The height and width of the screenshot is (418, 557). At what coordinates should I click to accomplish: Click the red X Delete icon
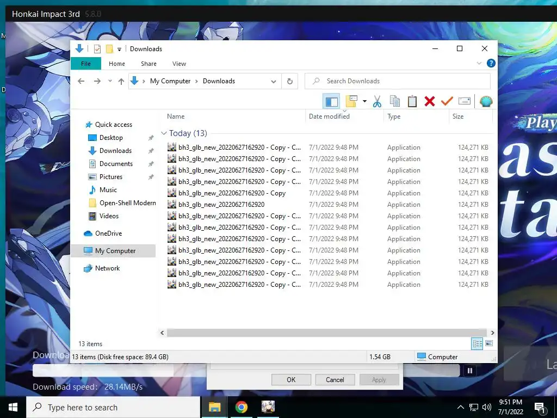pyautogui.click(x=430, y=102)
